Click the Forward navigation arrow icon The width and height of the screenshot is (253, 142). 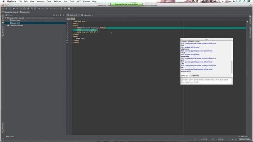click(43, 9)
